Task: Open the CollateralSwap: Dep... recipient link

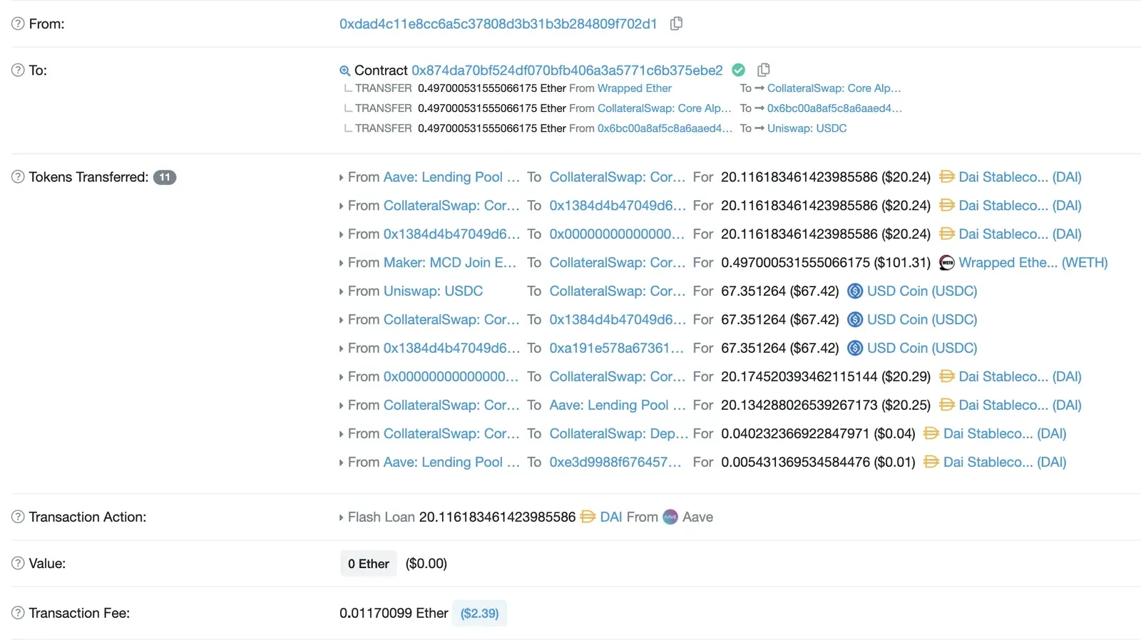Action: (x=619, y=433)
